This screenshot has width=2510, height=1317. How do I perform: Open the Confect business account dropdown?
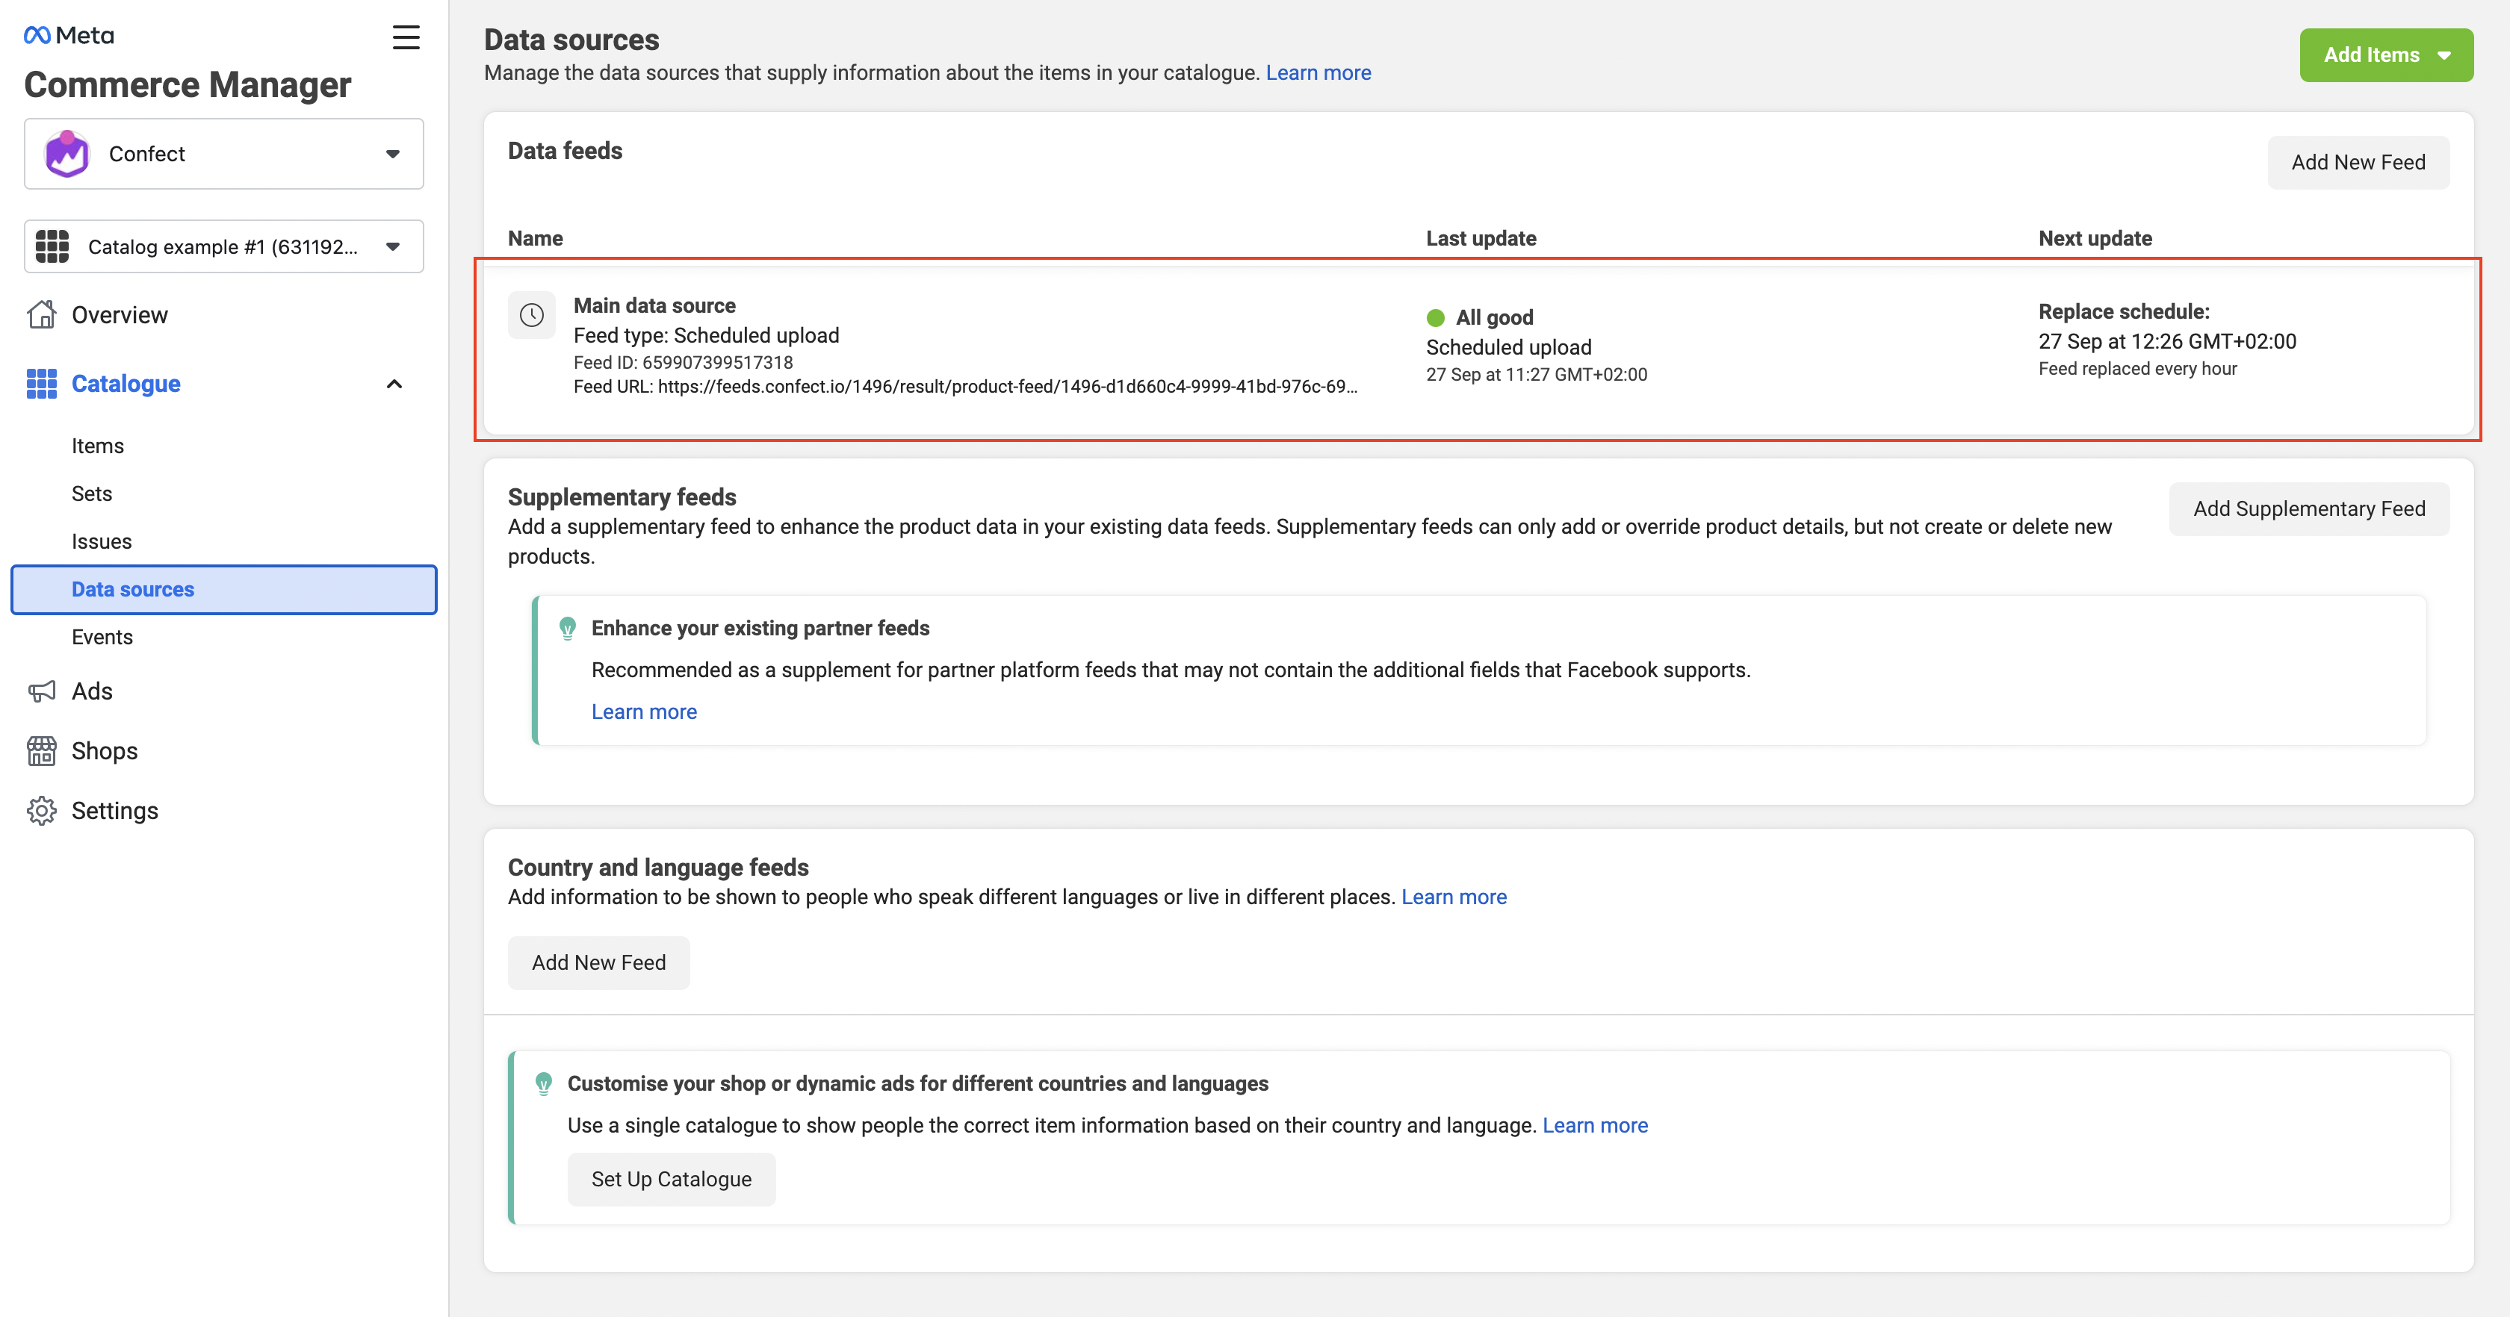click(x=224, y=154)
